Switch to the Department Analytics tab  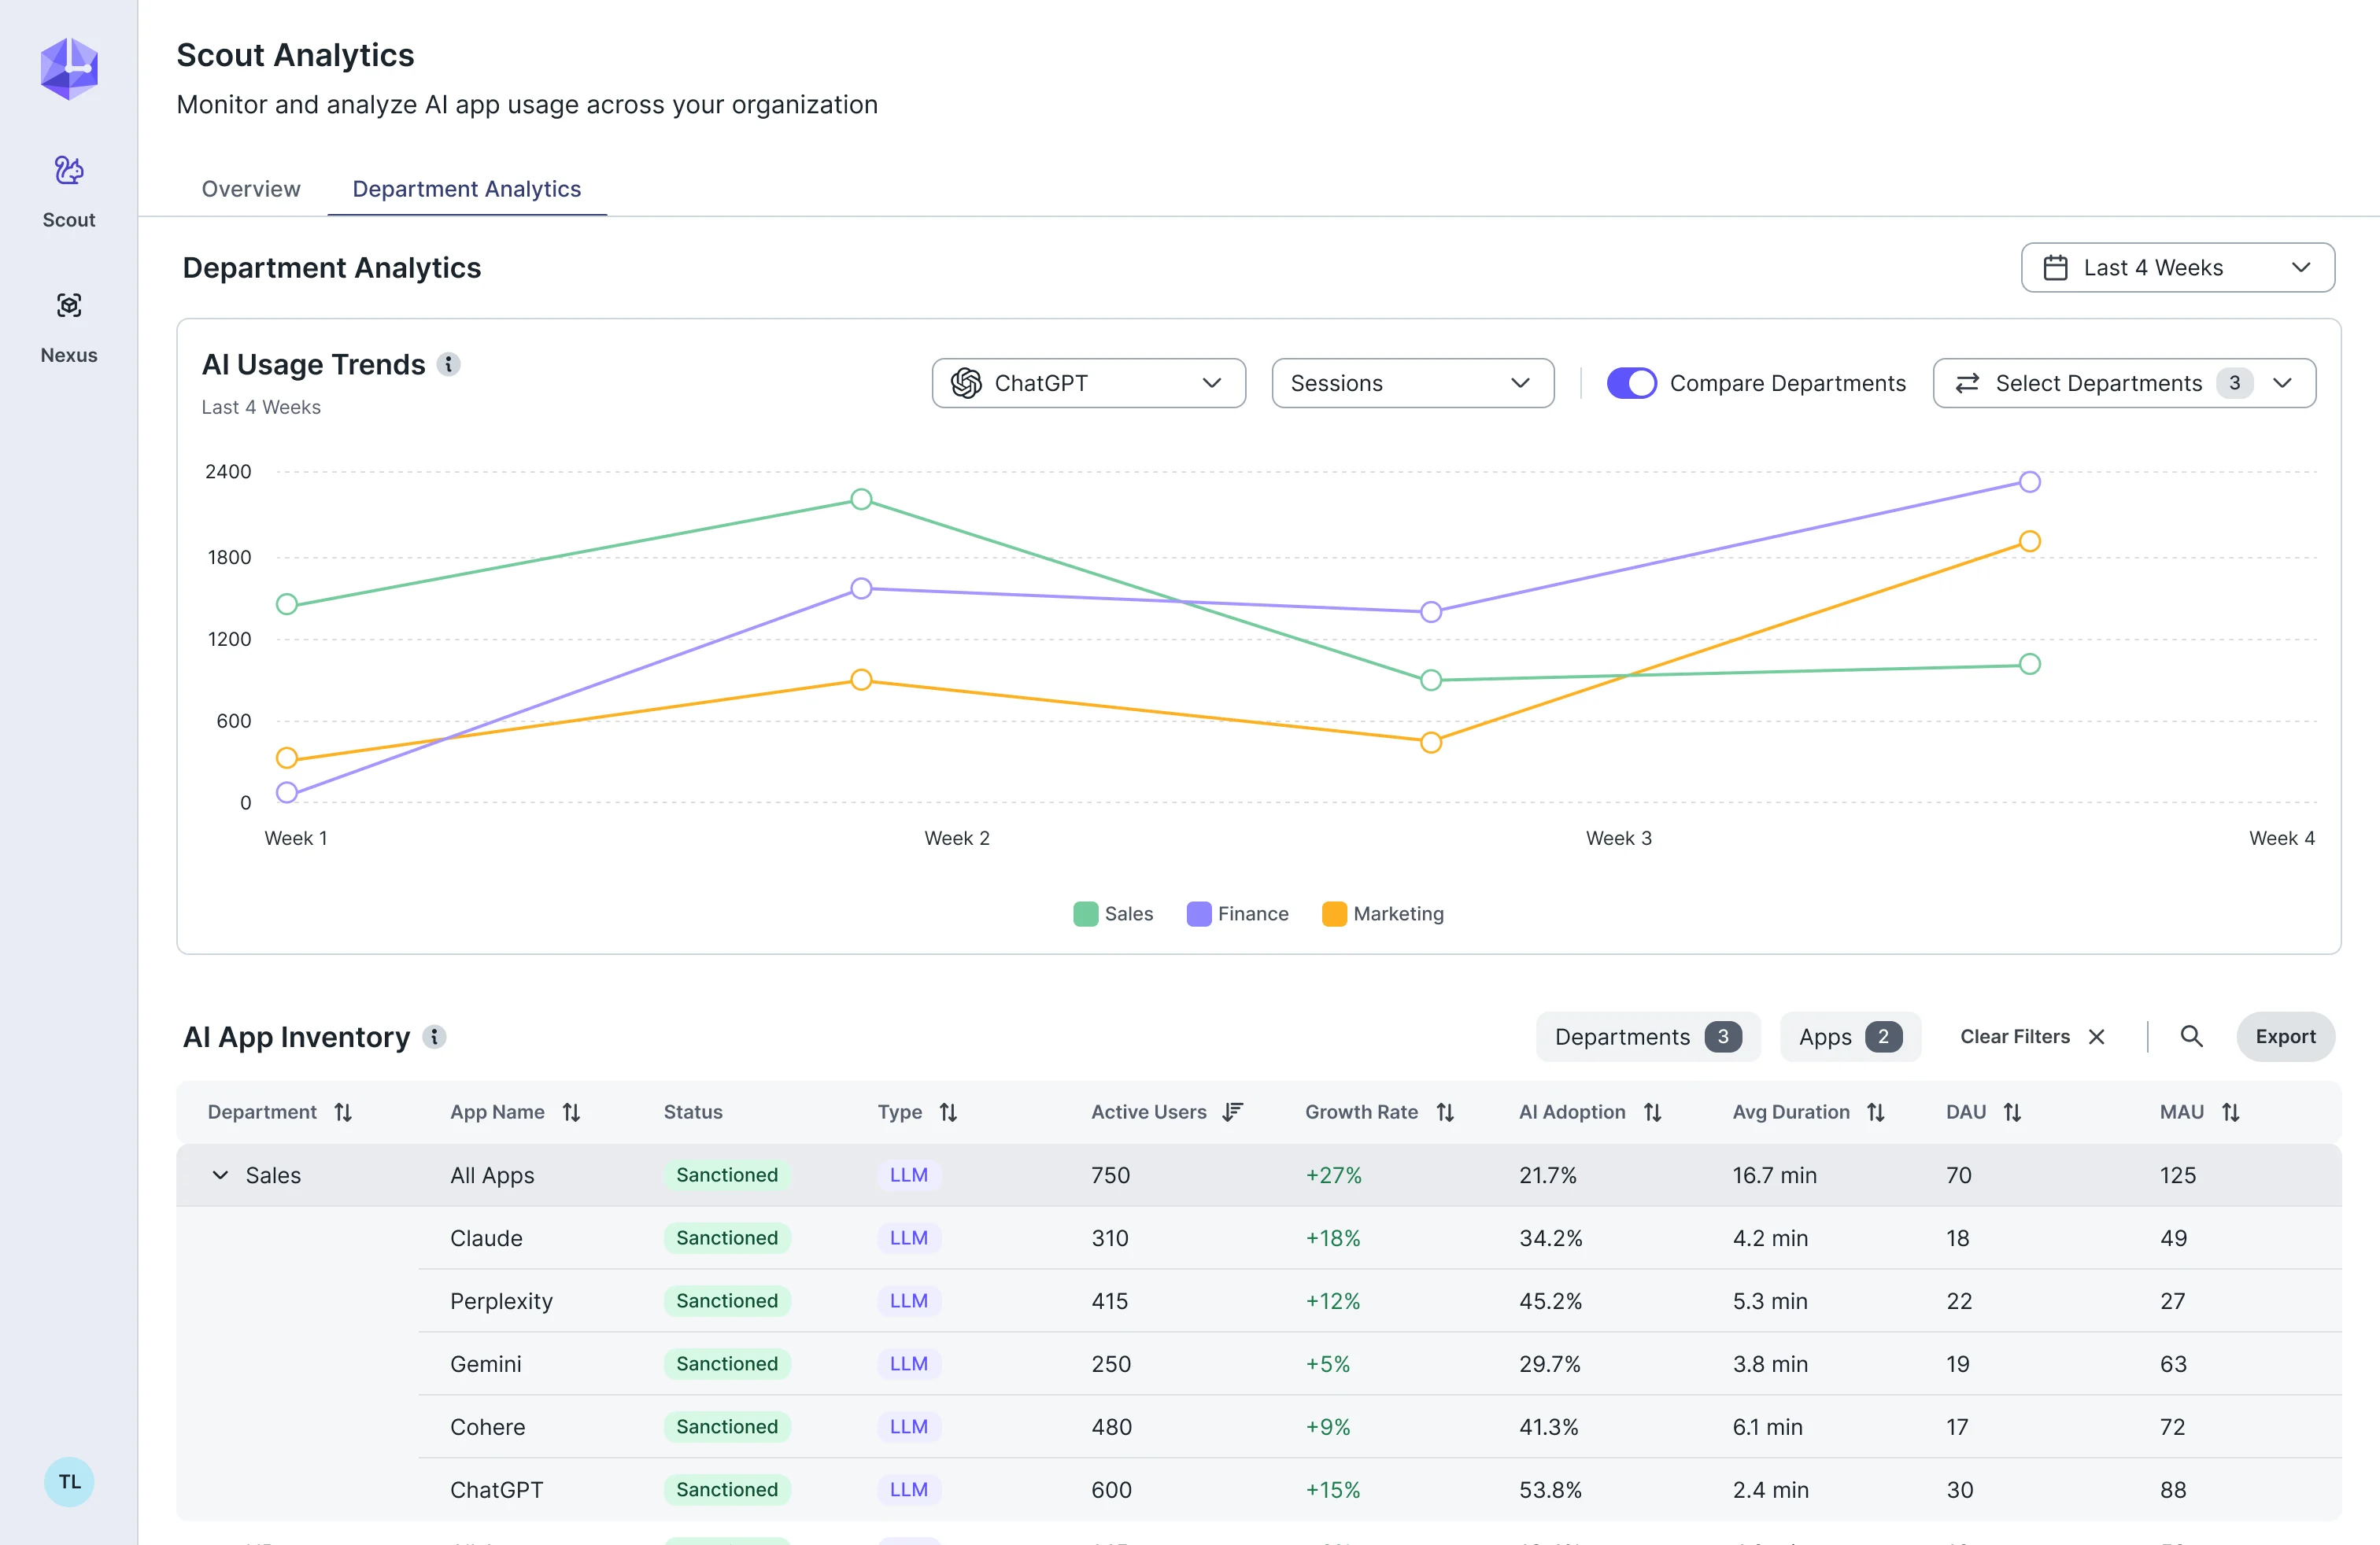point(466,189)
